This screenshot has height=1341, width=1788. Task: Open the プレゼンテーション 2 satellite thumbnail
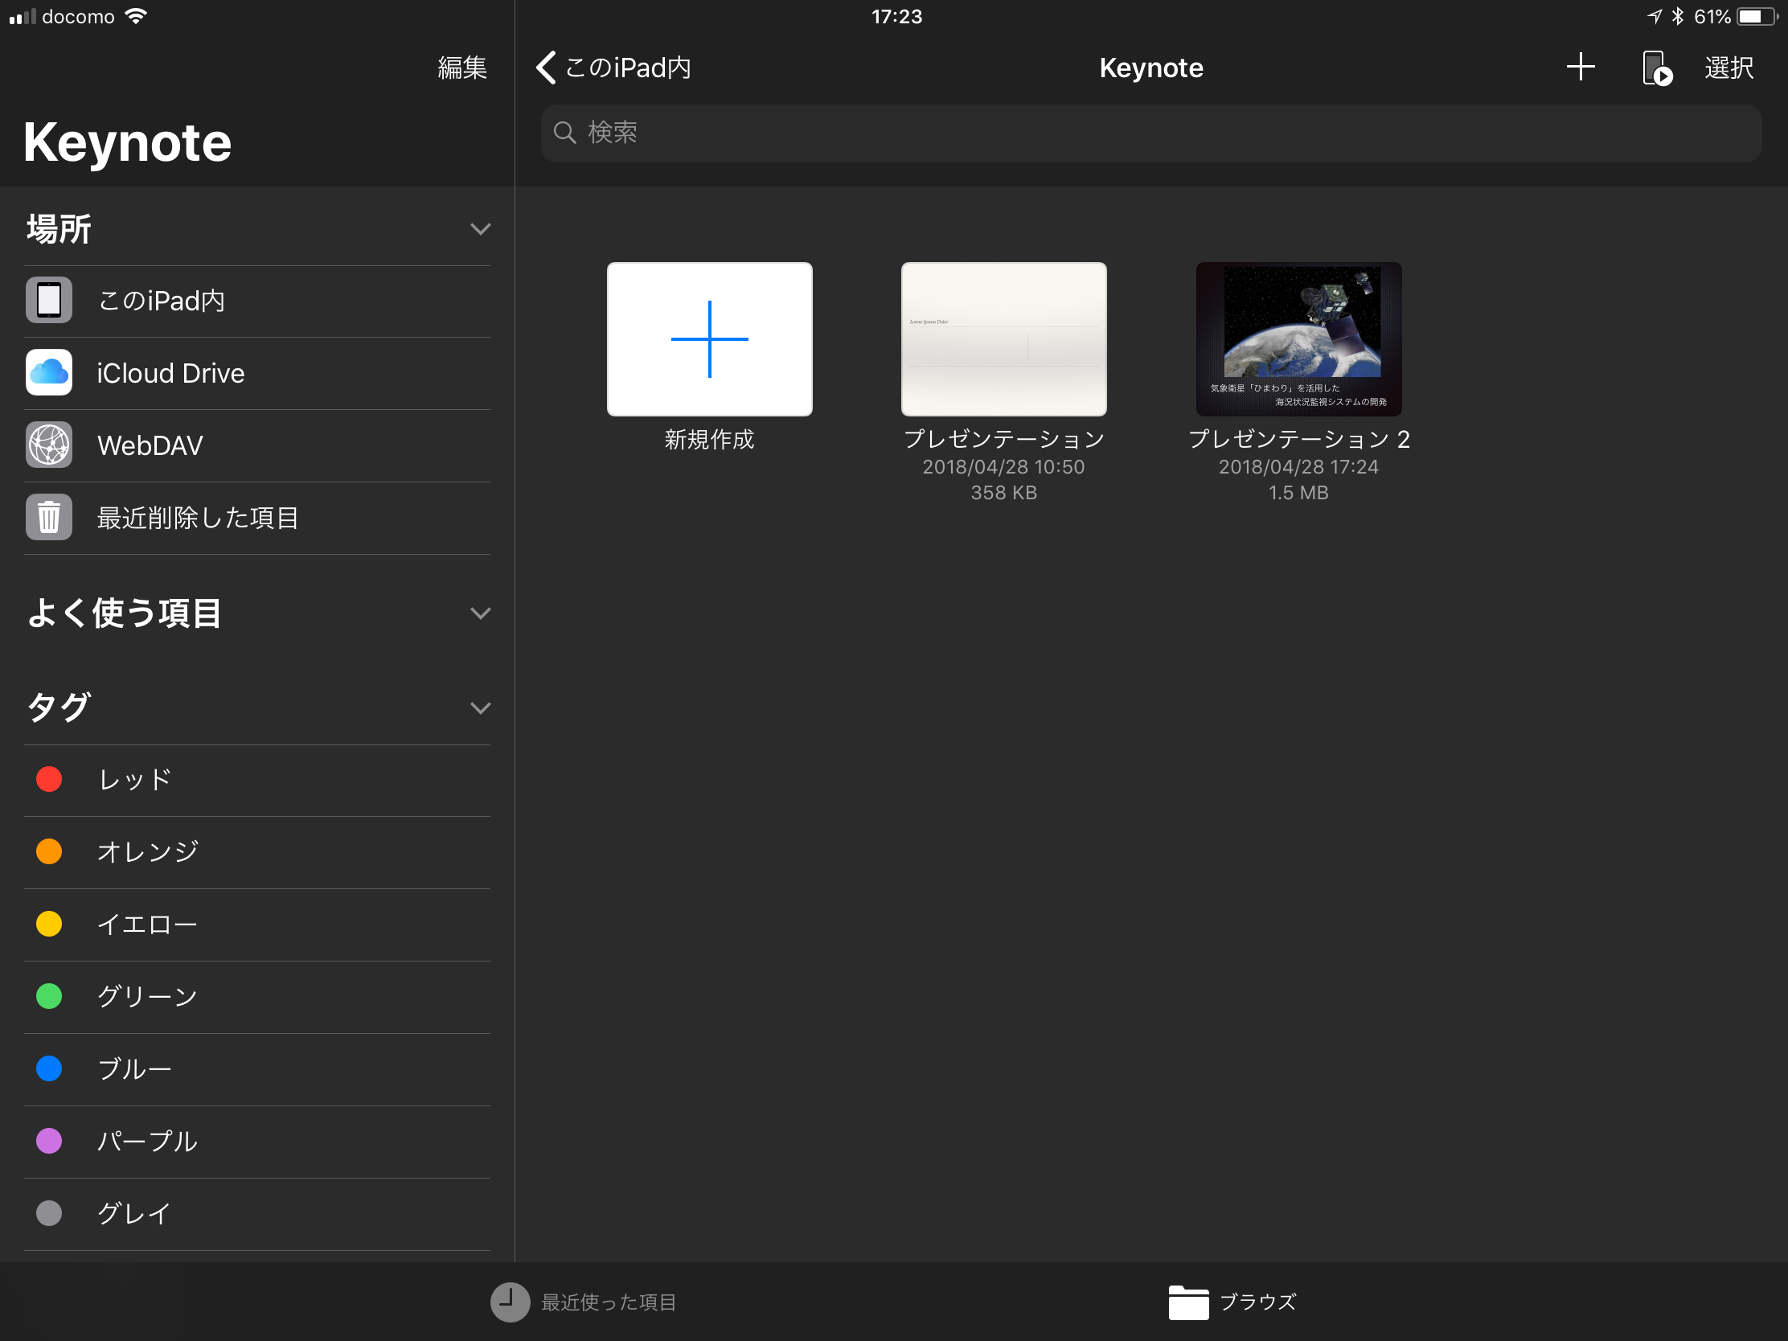(x=1298, y=338)
